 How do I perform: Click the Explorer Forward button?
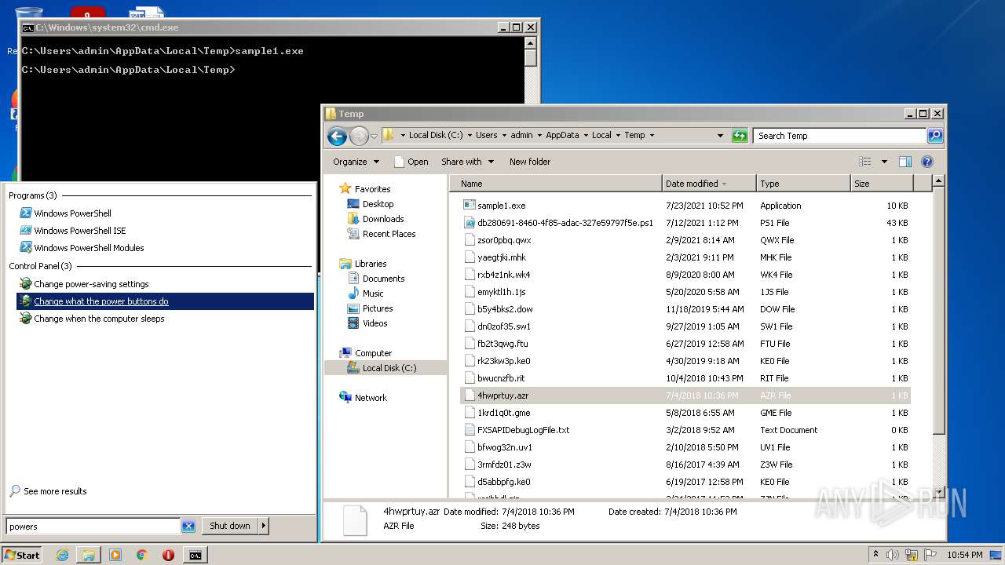point(359,136)
